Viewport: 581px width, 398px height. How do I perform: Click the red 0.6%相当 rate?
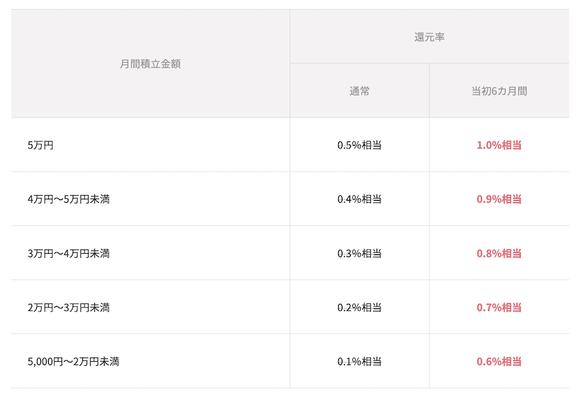499,362
